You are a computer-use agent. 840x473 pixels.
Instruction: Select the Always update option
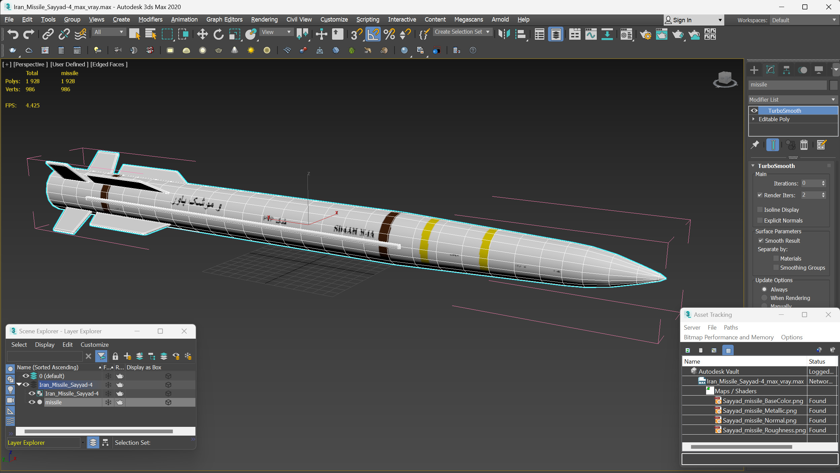[764, 290]
